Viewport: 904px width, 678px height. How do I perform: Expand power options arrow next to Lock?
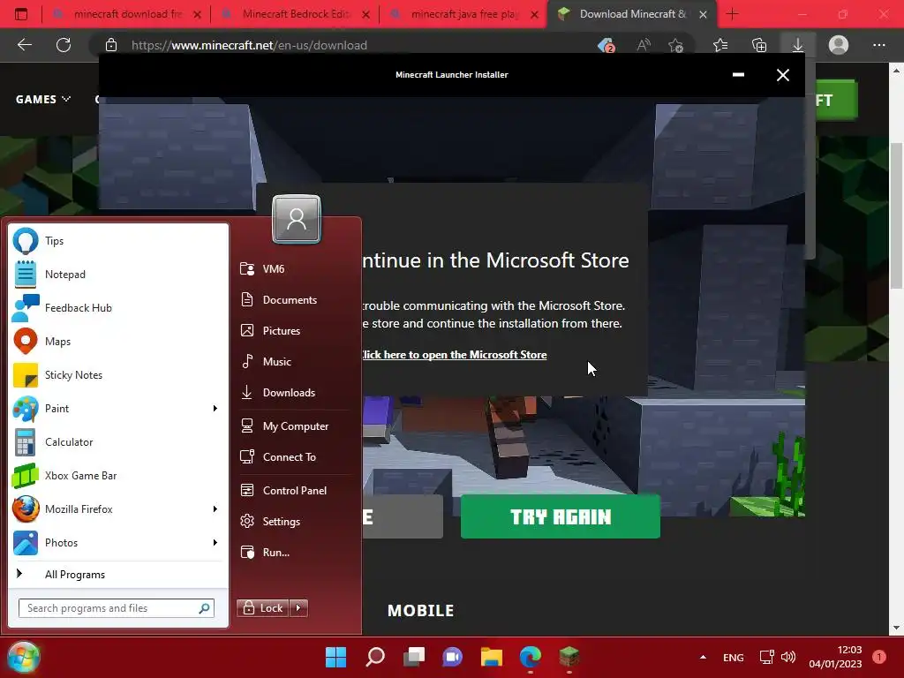click(x=298, y=608)
